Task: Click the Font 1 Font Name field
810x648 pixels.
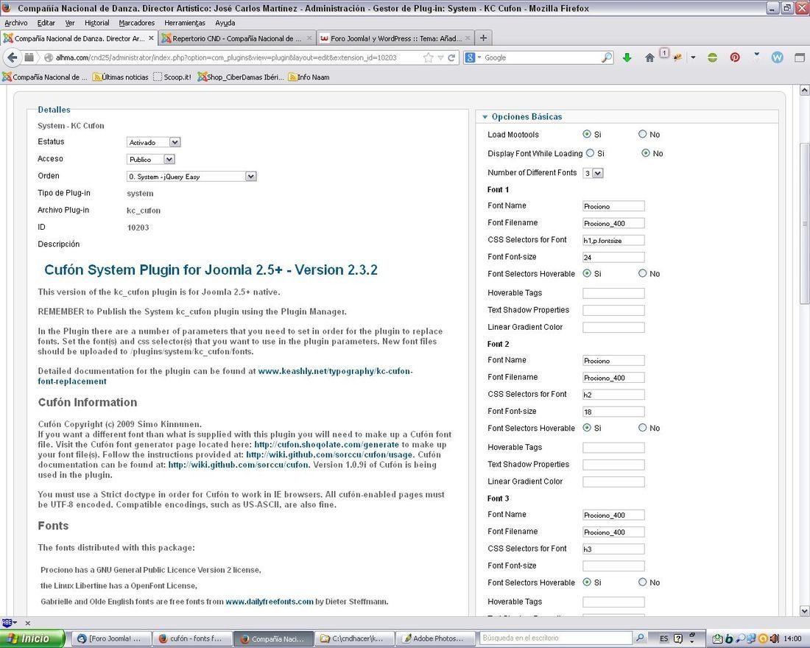Action: pos(613,206)
